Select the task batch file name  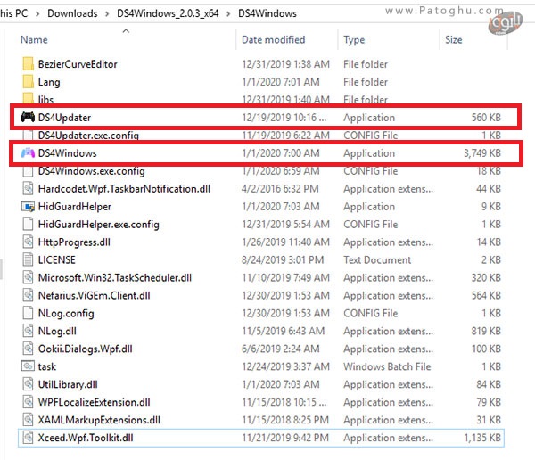[46, 366]
